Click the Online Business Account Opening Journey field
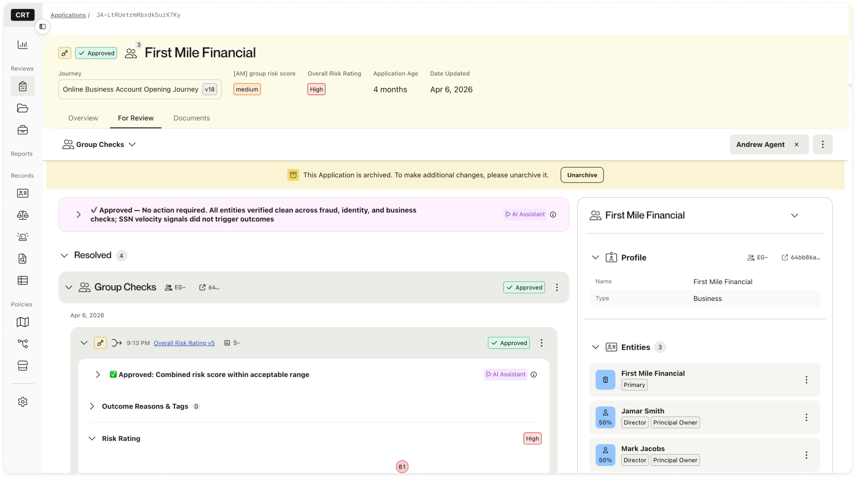The width and height of the screenshot is (856, 478). (140, 89)
